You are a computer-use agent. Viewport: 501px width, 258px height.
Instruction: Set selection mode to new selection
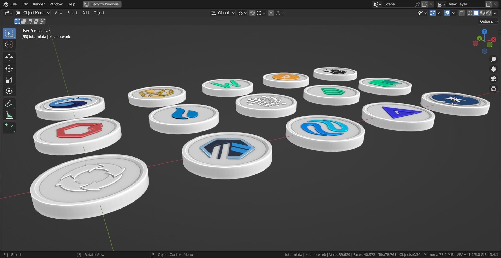click(x=17, y=21)
